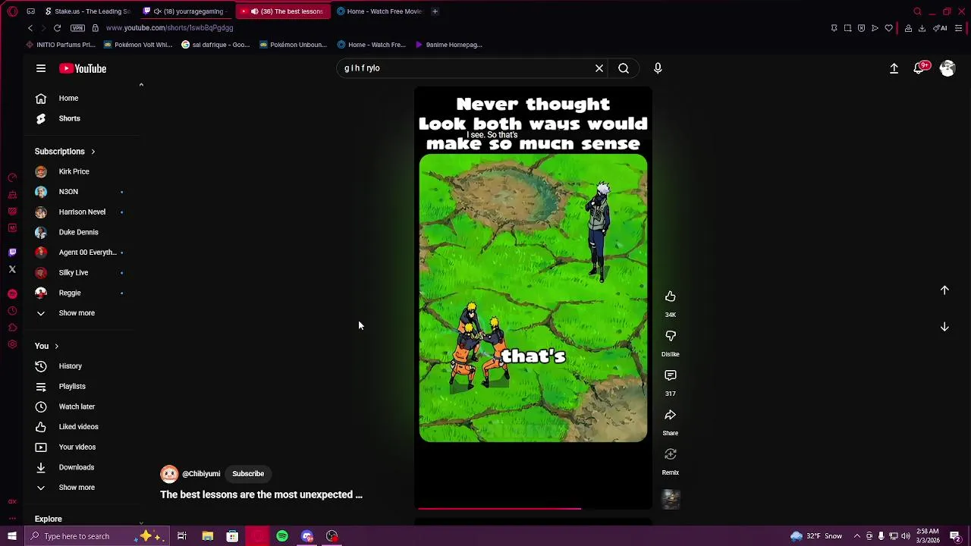Image resolution: width=971 pixels, height=546 pixels.
Task: Share the Short
Action: click(x=671, y=415)
